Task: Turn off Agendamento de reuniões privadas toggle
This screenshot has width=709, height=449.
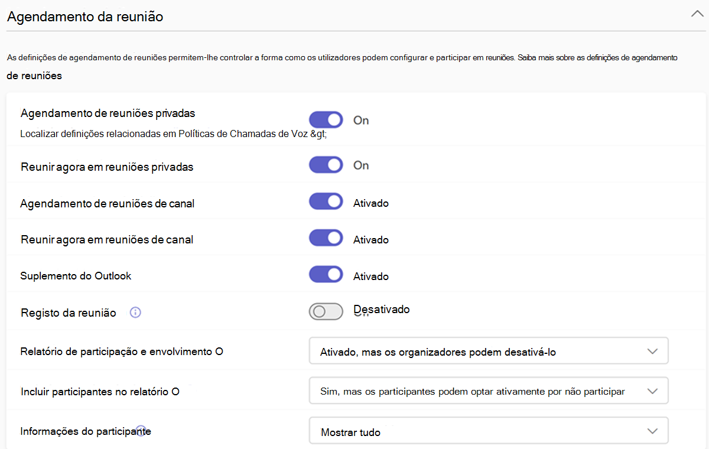Action: coord(326,120)
